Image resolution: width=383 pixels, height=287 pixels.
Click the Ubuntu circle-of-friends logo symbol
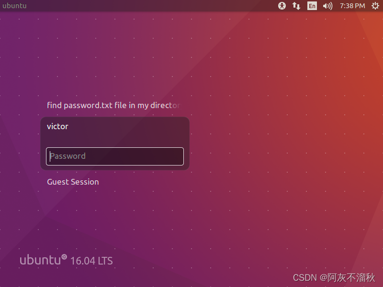tap(64, 257)
